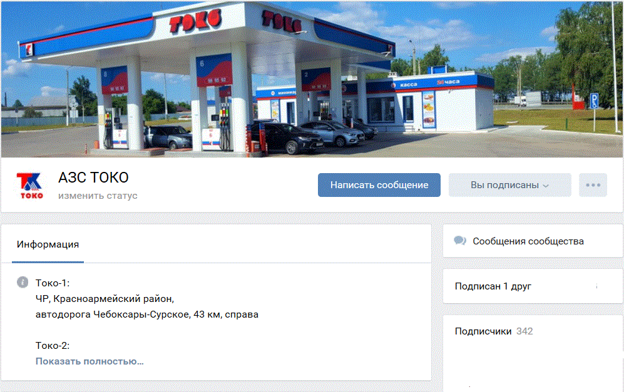
Task: Expand the Вы подписаны dropdown
Action: (510, 185)
